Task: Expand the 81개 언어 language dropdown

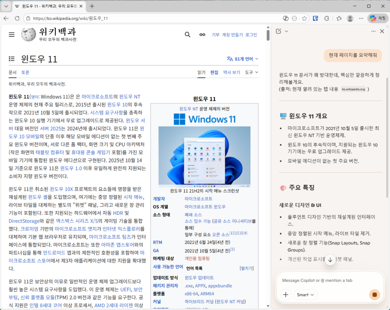Action: tap(243, 59)
